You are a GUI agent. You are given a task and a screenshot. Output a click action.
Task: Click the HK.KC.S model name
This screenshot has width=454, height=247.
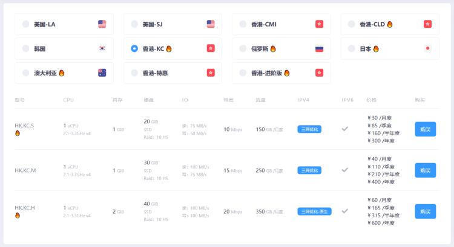coord(24,126)
